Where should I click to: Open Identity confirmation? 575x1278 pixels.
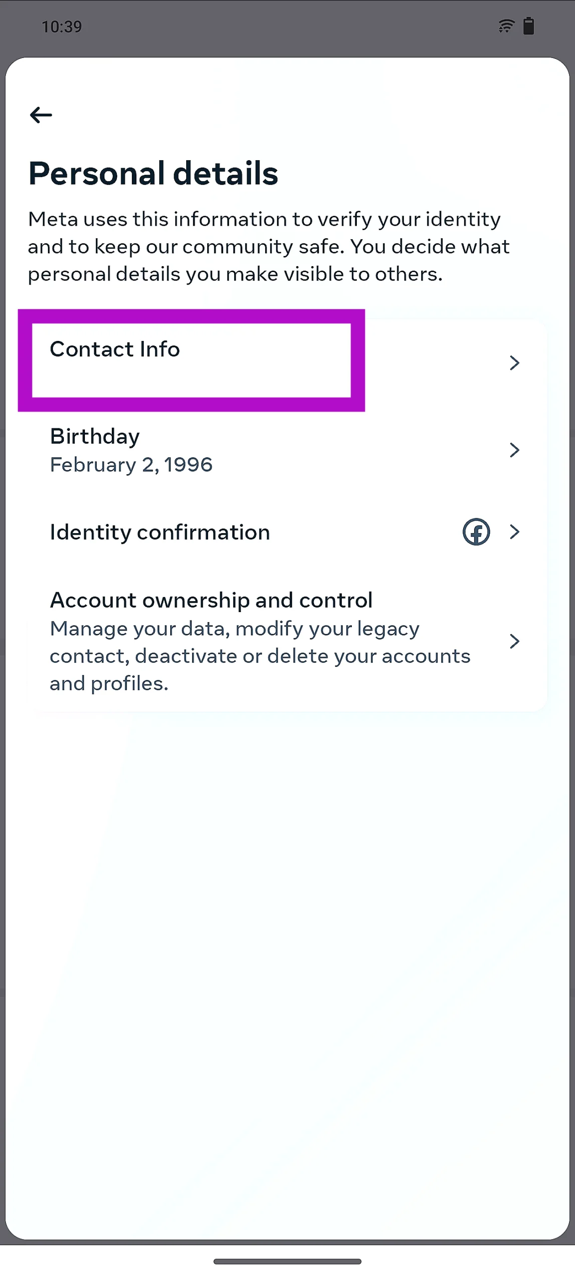160,532
